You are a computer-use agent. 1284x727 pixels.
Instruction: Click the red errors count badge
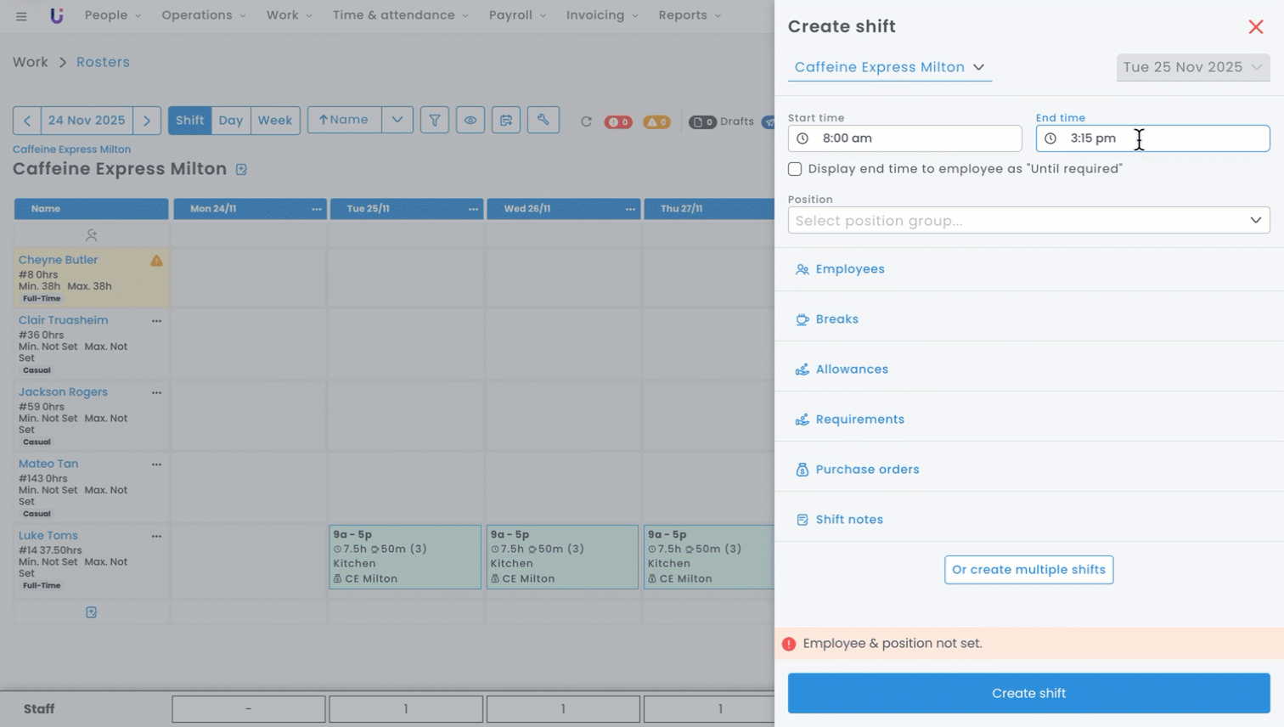tap(617, 121)
